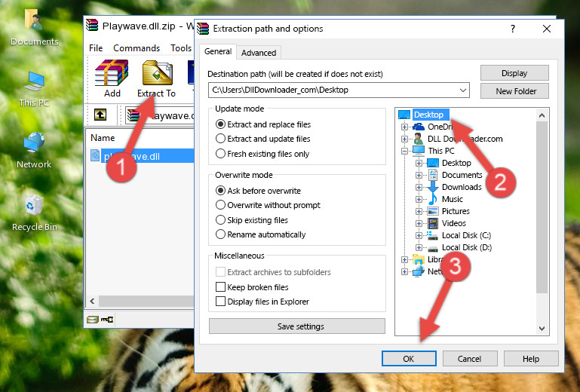
Task: Click the Help button
Action: (x=531, y=359)
